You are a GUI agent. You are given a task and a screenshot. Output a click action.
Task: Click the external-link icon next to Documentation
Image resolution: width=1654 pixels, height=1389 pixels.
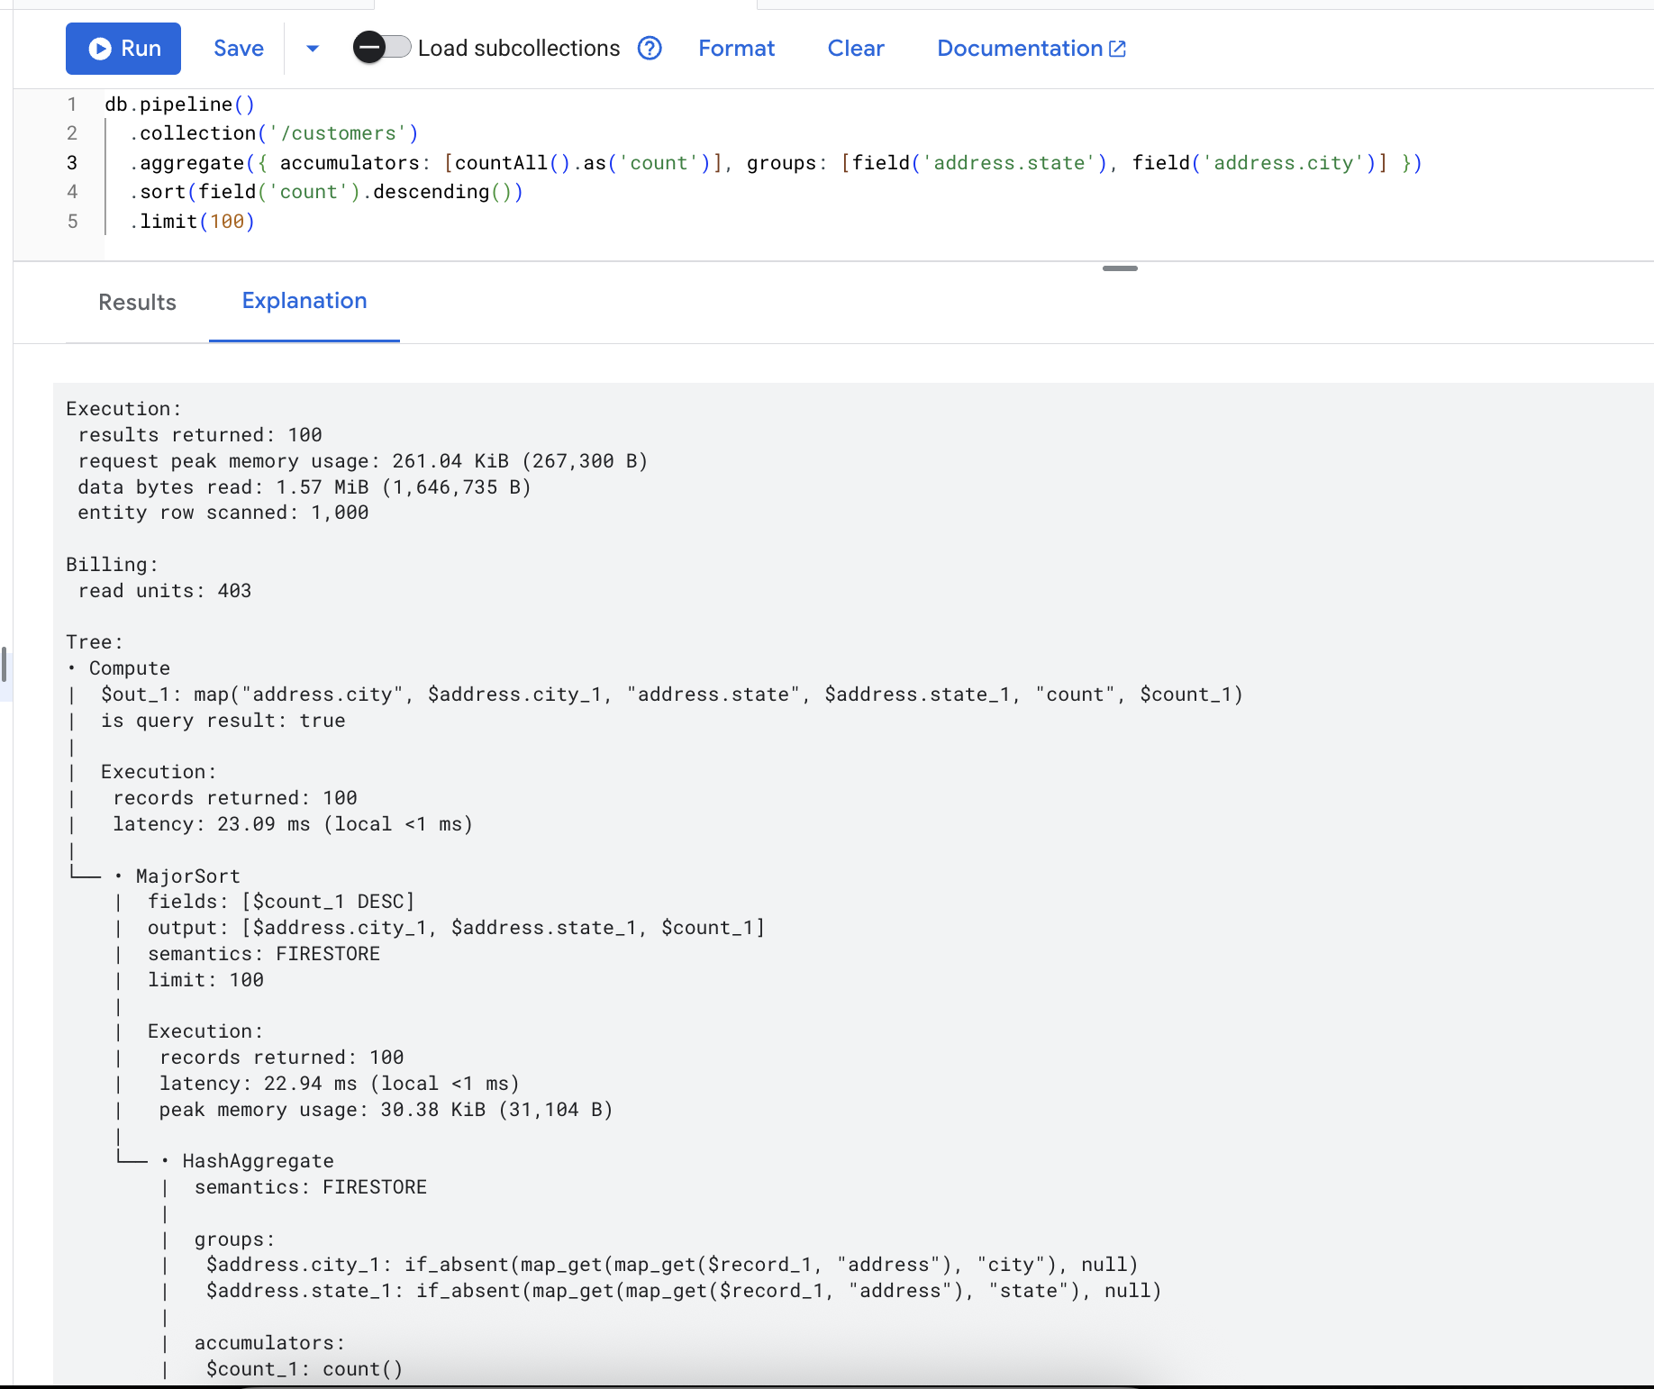click(1117, 48)
